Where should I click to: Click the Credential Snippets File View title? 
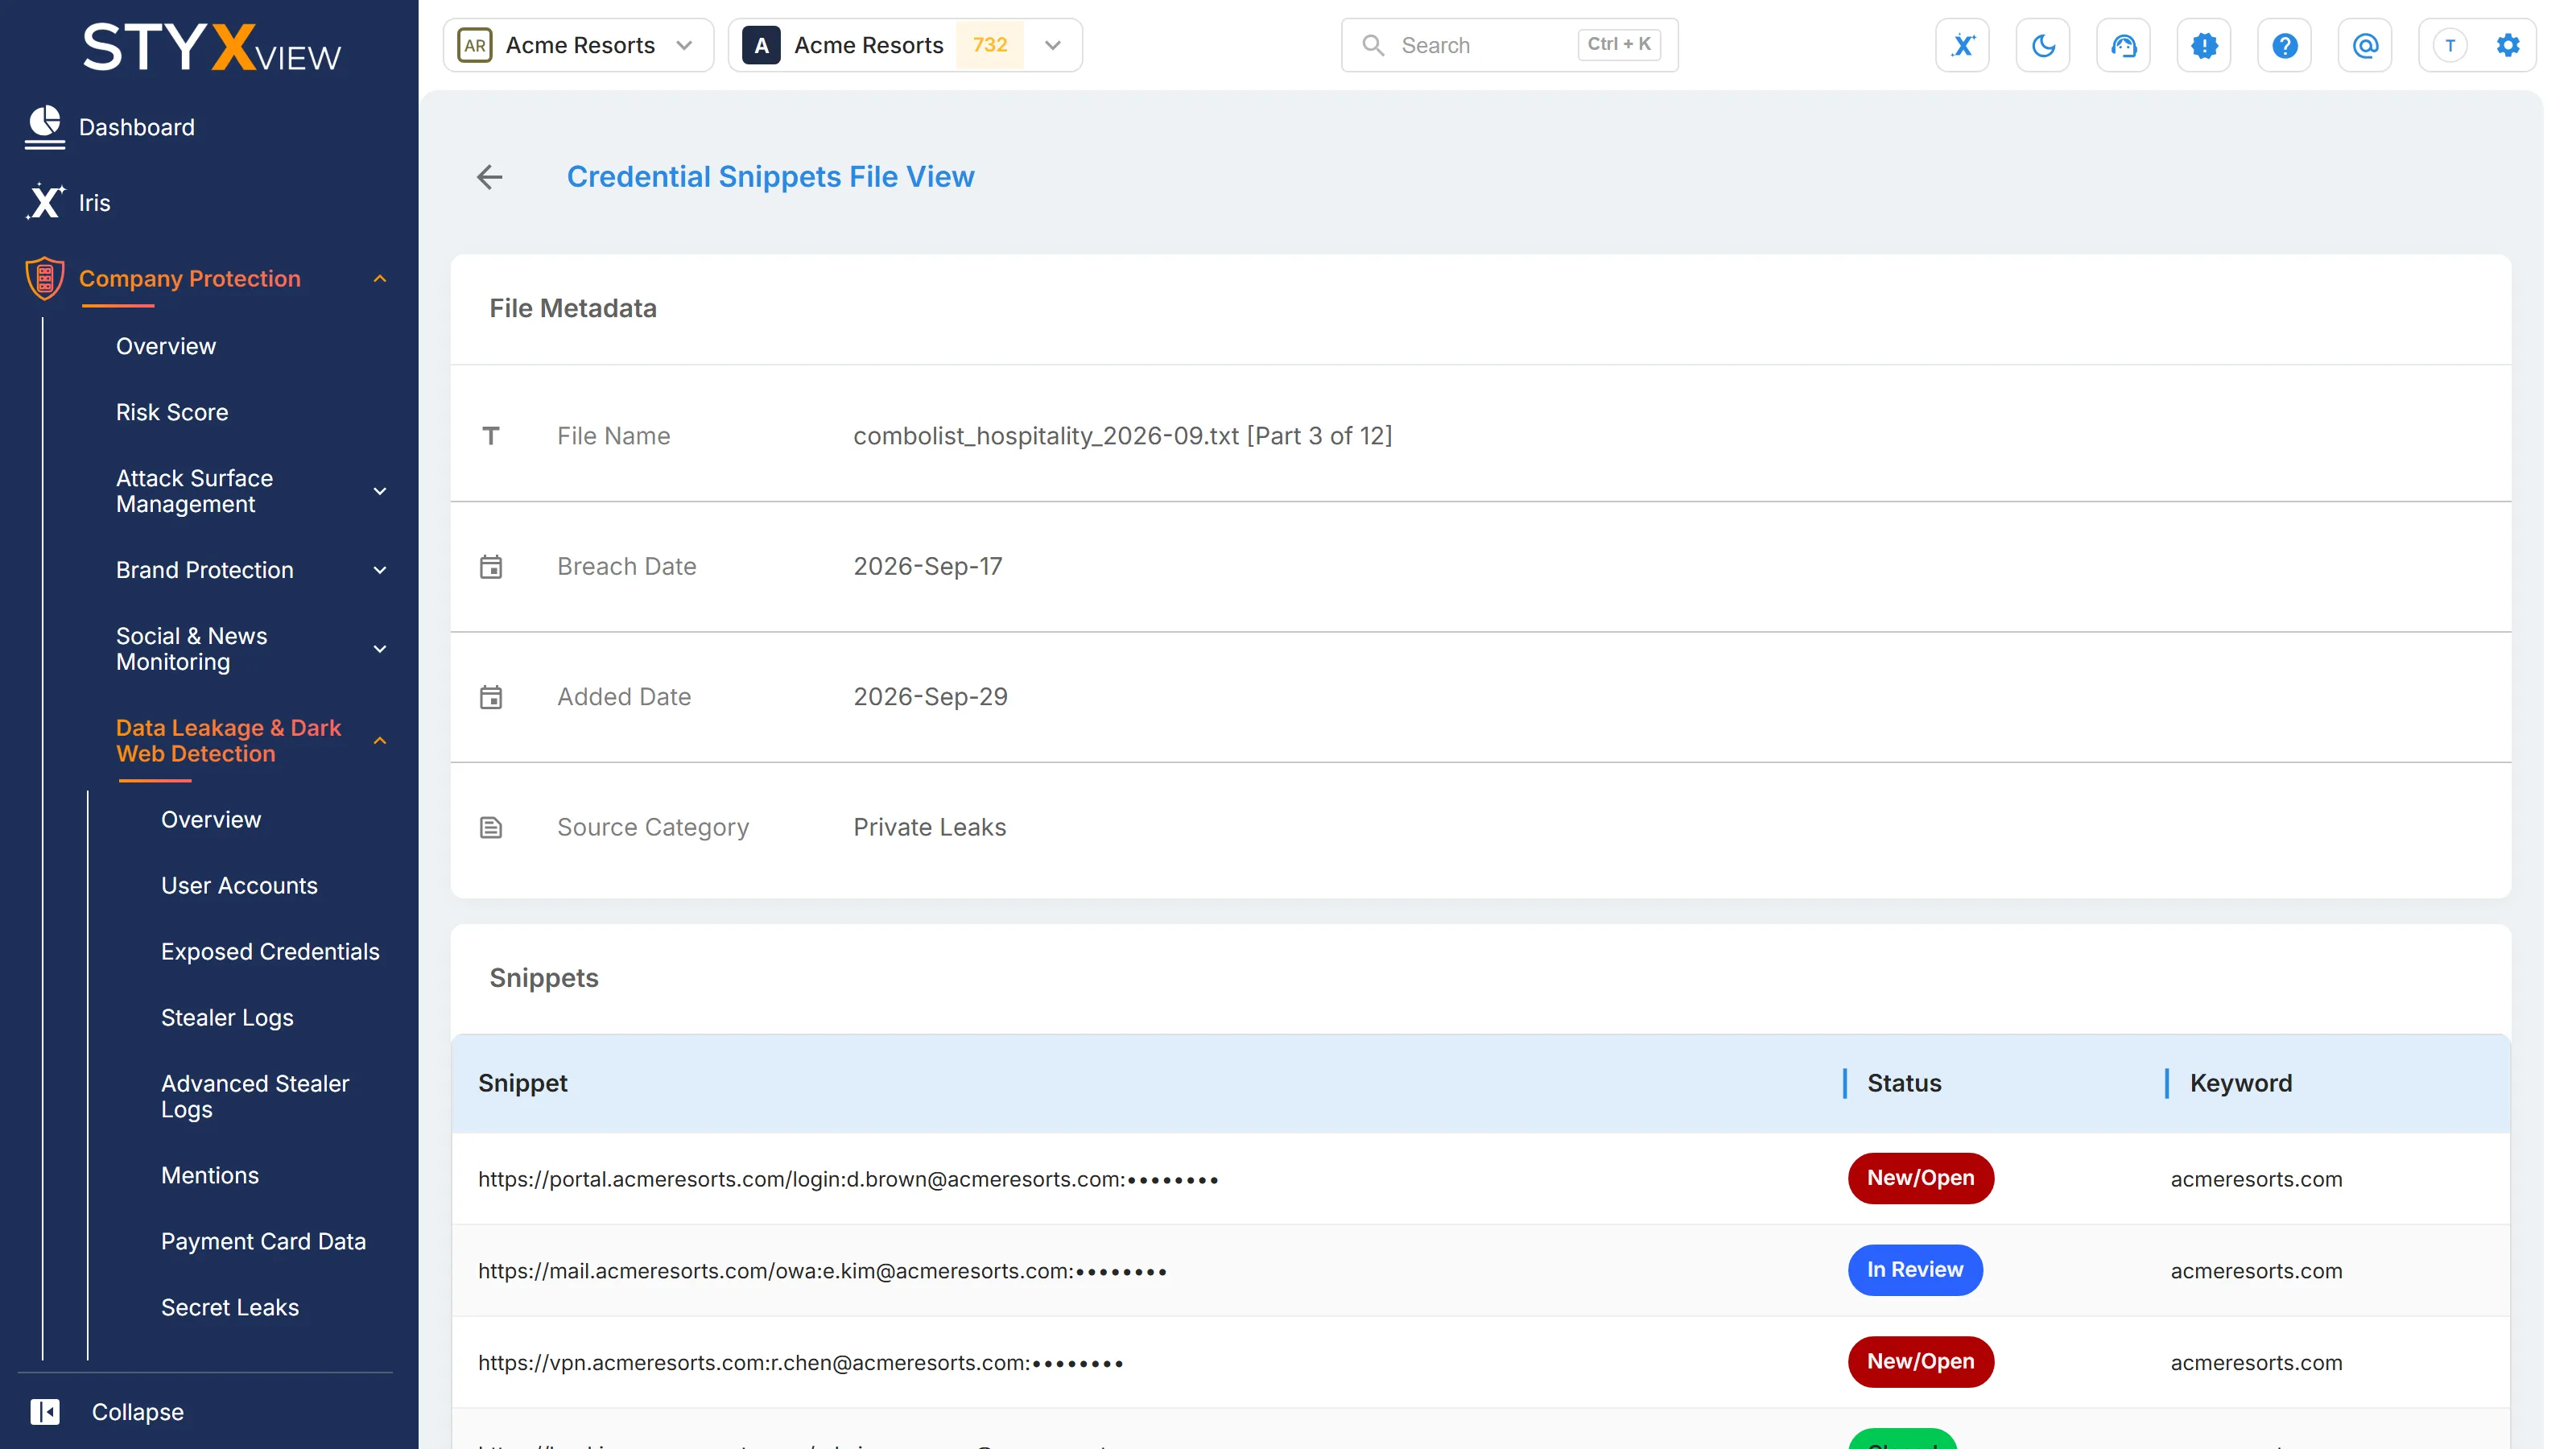[x=770, y=177]
